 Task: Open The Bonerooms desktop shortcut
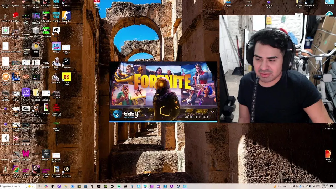36,110
